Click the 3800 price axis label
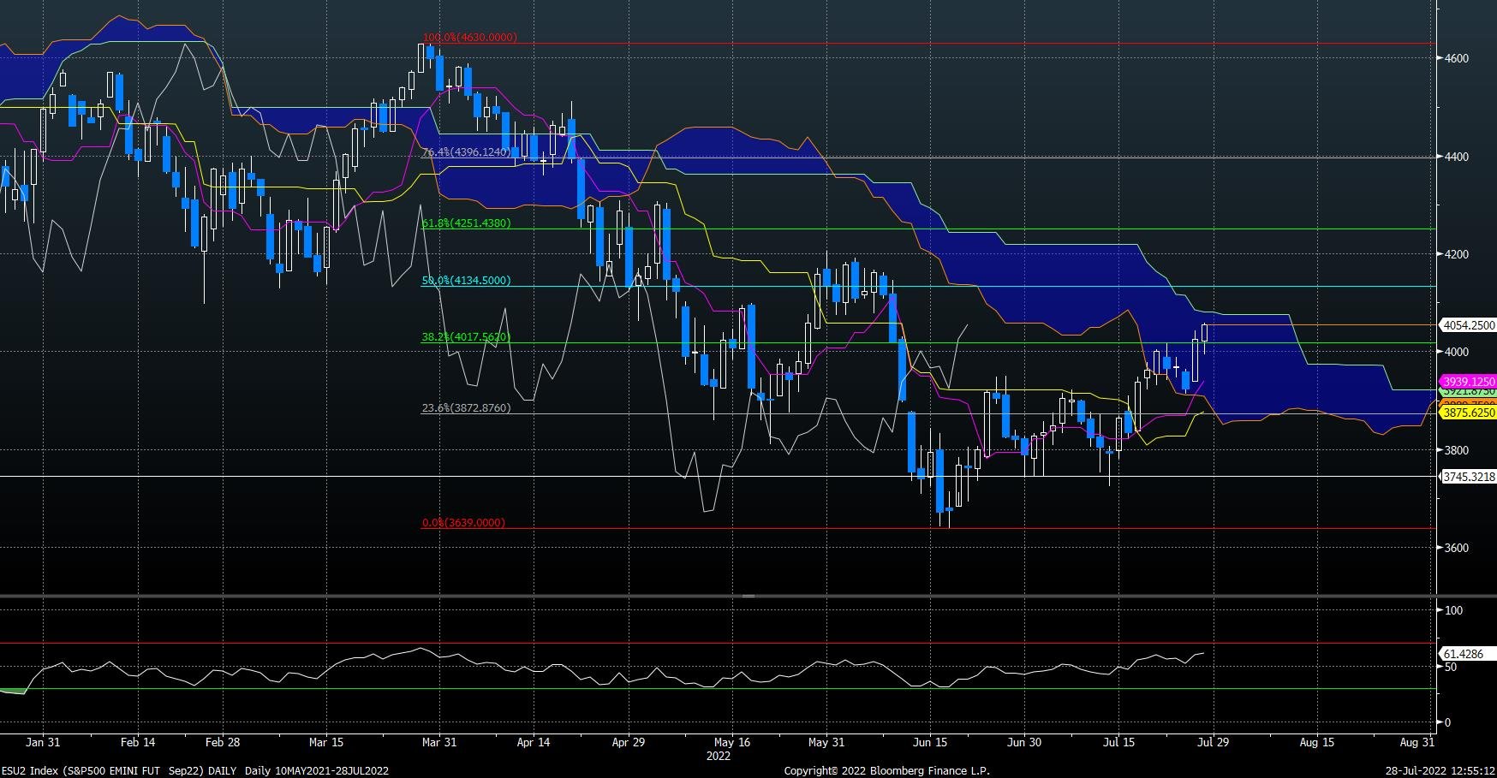Screen dimensions: 1497x778 tap(1456, 451)
